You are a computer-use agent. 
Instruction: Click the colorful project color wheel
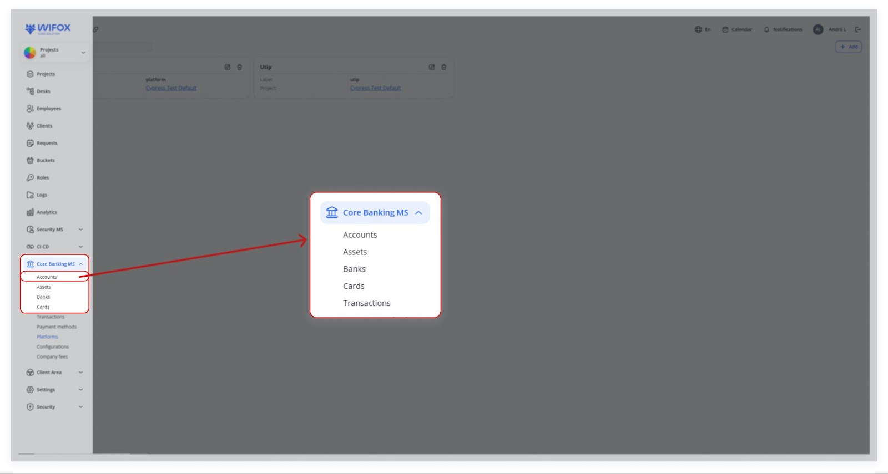coord(29,53)
